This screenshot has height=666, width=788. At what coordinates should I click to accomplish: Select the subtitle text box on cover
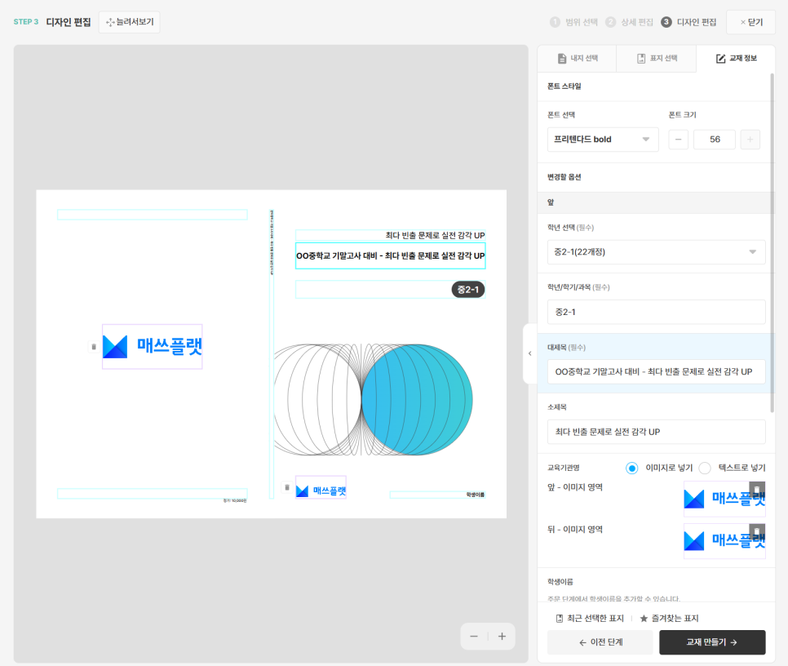coord(391,235)
